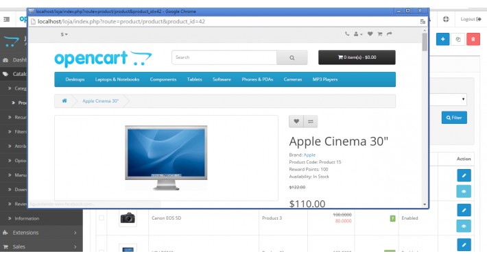Click the red delete trash button
Viewport: 487px width, 260px height.
tap(473, 39)
